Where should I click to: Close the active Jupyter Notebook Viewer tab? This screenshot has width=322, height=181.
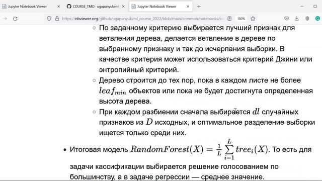click(x=188, y=7)
